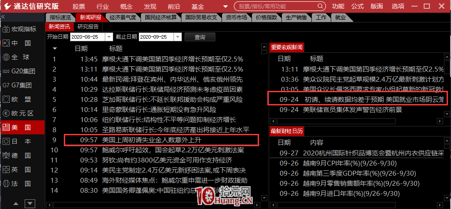Viewport: 451px width, 209px height.
Task: Open news 最新民调:拜登在宾州、内华达州
Action: point(172,79)
